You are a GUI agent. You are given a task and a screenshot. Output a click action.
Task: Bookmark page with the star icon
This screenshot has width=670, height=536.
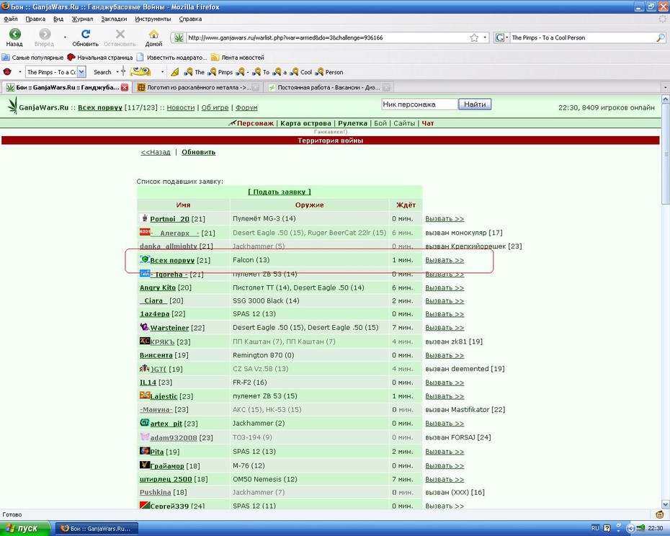(x=474, y=37)
